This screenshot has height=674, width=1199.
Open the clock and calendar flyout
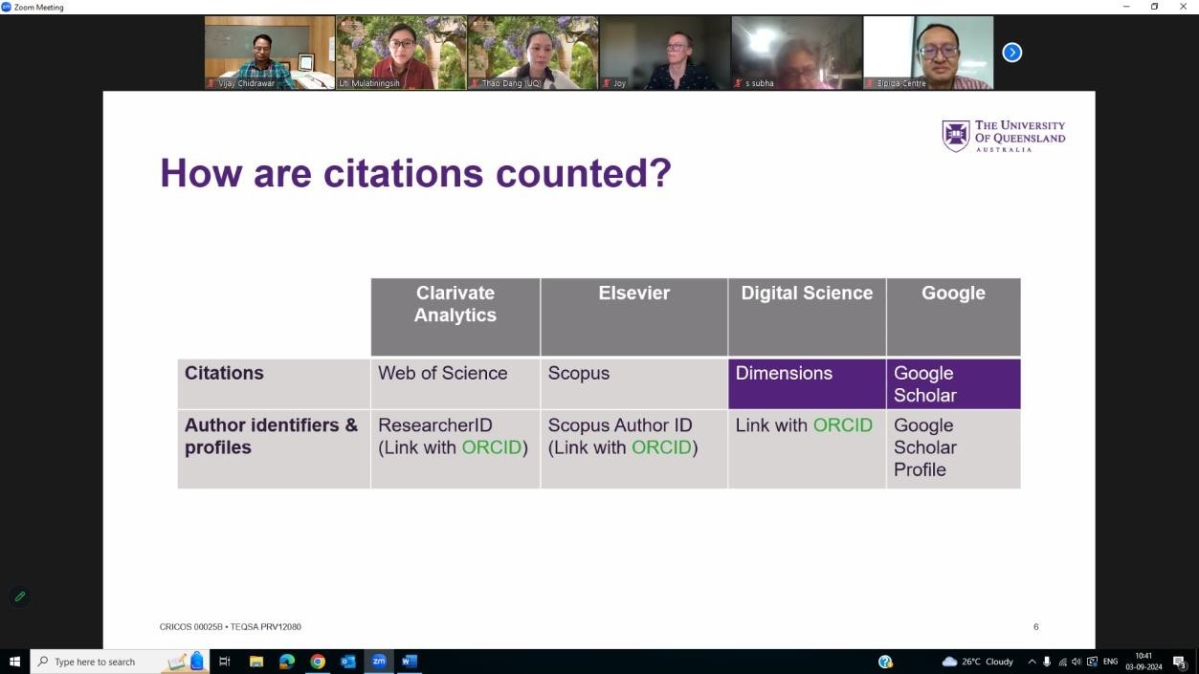click(x=1143, y=662)
